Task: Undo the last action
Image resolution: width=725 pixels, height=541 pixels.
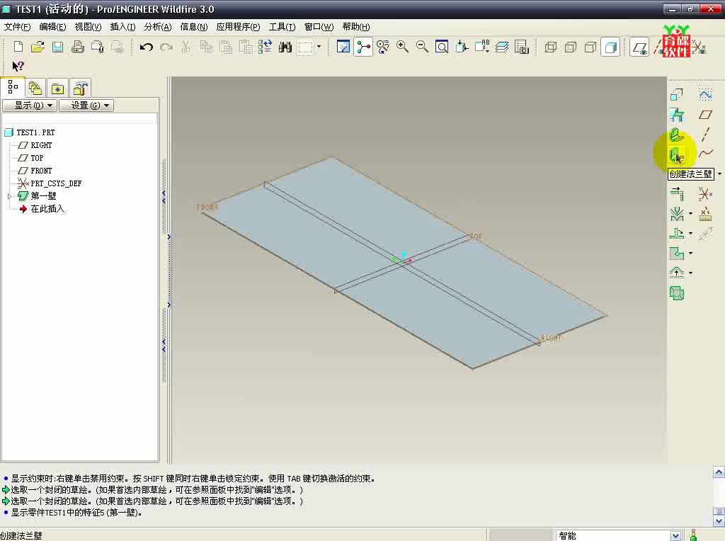Action: (x=146, y=47)
